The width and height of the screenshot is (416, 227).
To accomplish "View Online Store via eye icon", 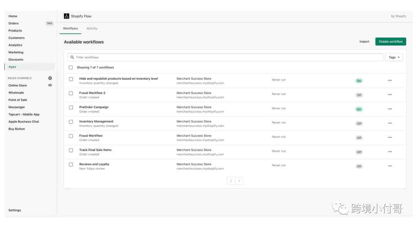I will 50,85.
